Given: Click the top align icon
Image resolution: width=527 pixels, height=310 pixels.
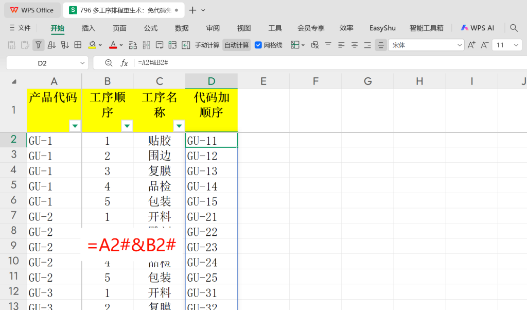Looking at the screenshot, I should coord(328,45).
